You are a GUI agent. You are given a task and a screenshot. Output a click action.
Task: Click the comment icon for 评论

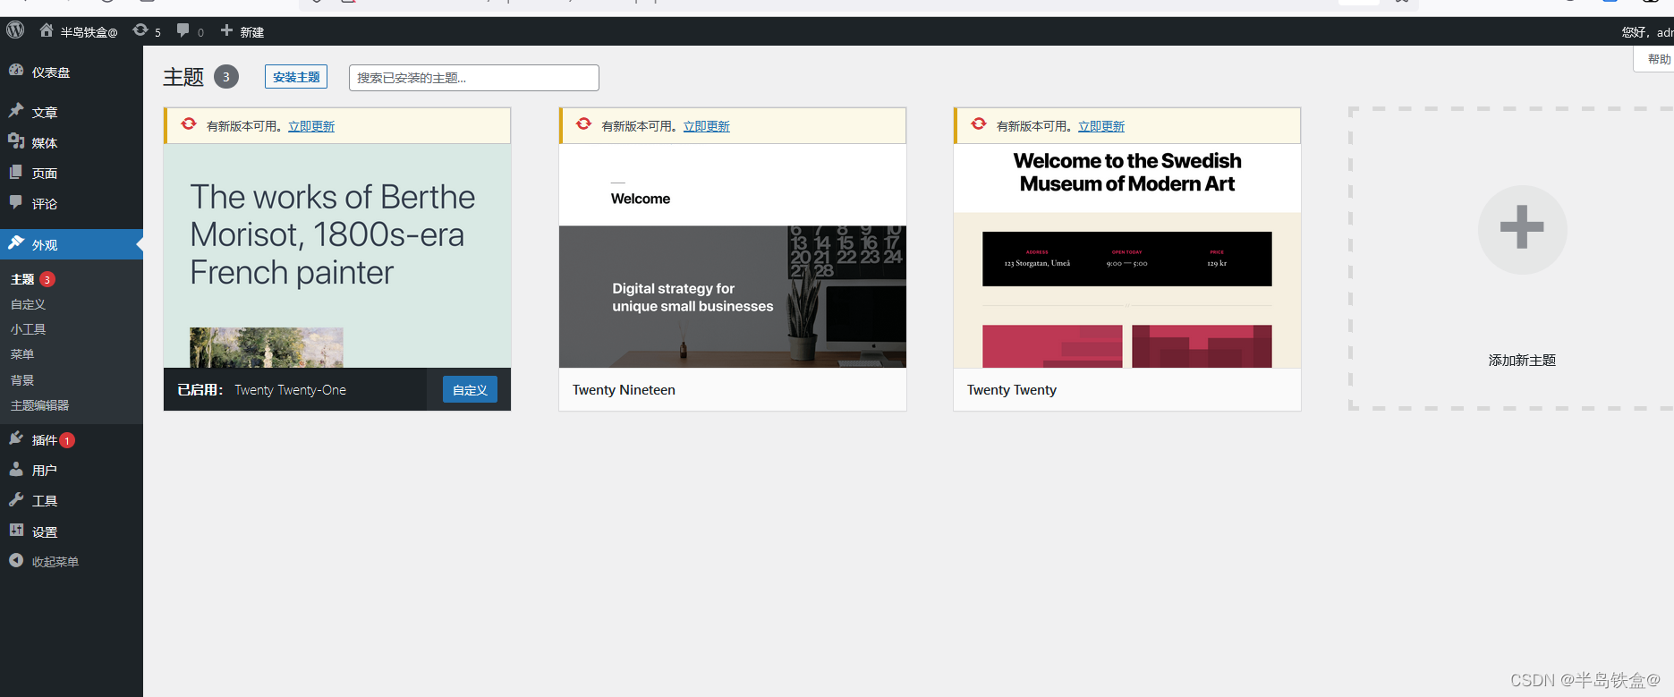click(x=16, y=202)
